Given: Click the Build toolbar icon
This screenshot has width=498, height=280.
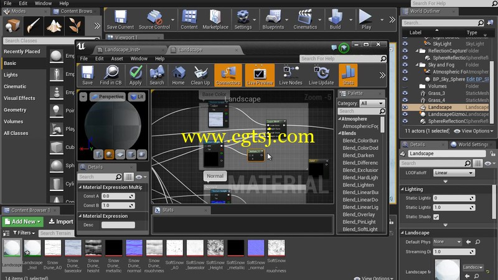Looking at the screenshot, I should click(x=335, y=19).
